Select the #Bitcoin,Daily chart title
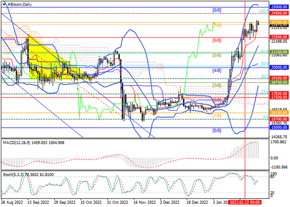 [x=20, y=5]
